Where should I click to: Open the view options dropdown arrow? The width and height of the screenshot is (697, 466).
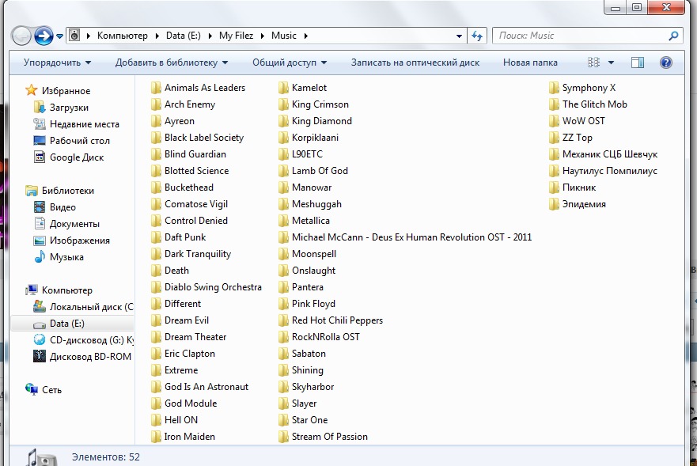612,63
